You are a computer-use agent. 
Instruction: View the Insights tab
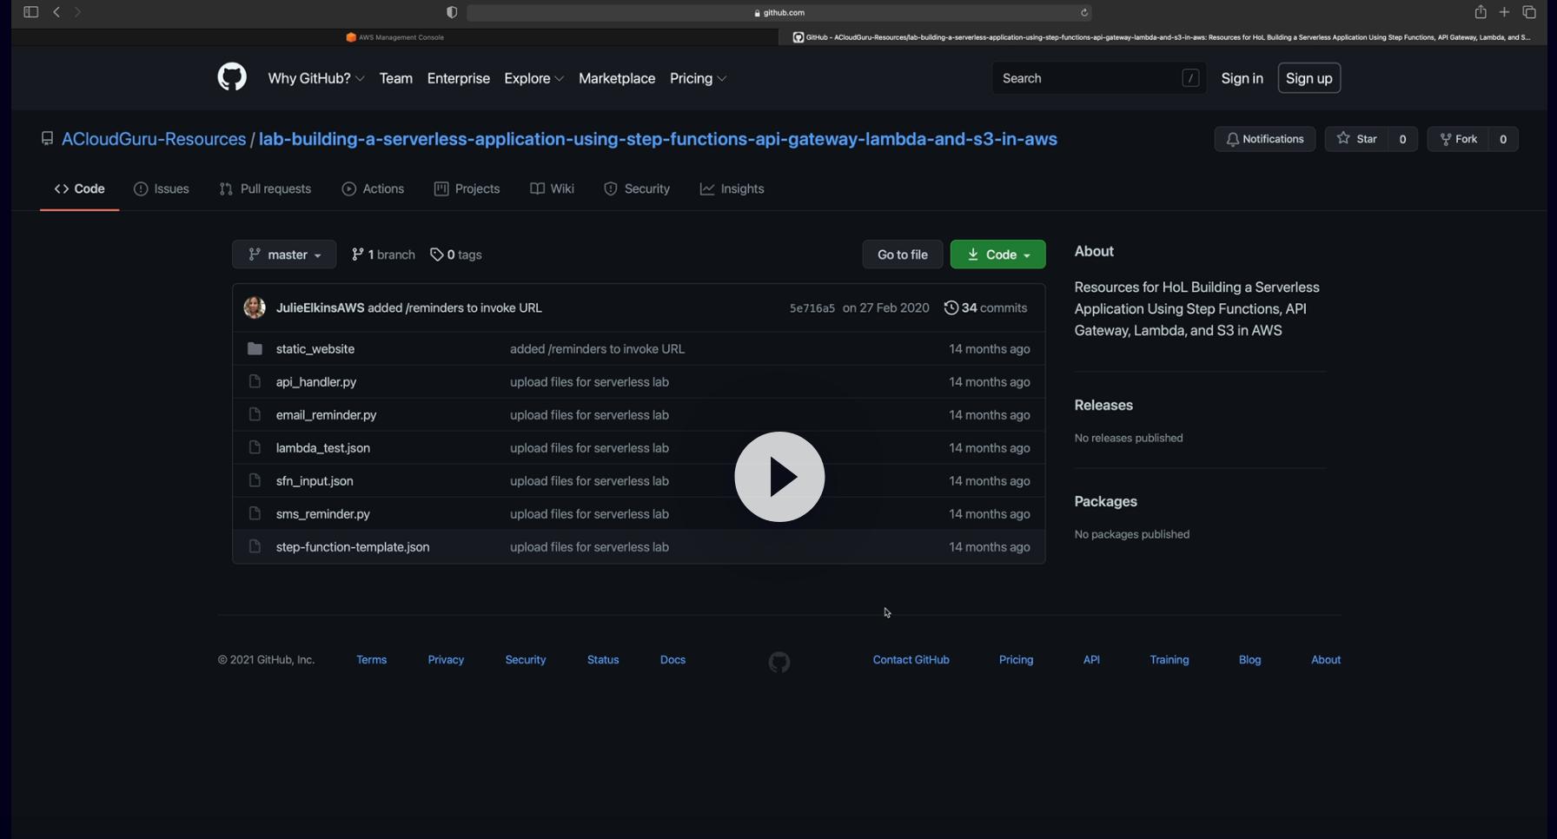pos(732,189)
